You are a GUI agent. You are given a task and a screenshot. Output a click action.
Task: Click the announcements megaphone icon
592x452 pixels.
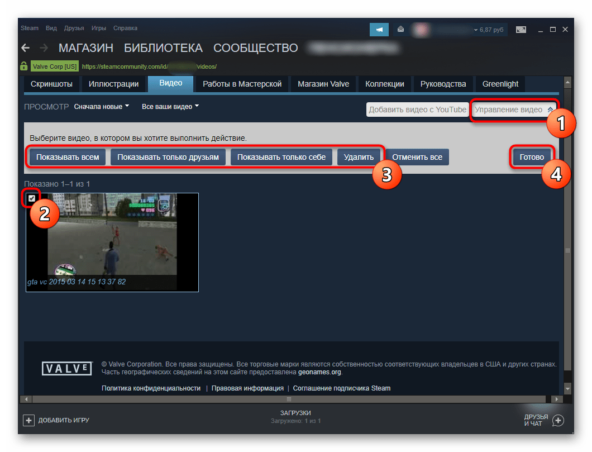click(x=379, y=29)
